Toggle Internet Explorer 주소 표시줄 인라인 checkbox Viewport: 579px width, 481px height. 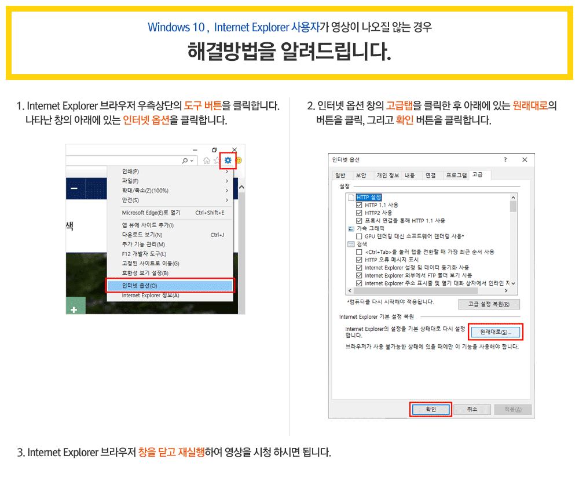[x=359, y=283]
